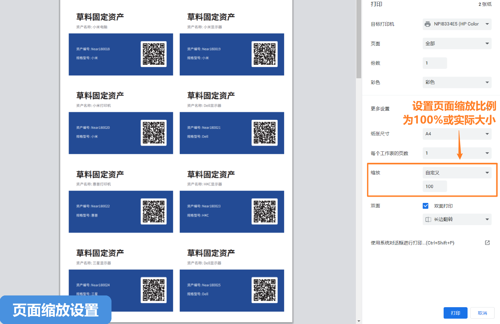Screen dimensions: 500x324
Task: Click the text 规格型号: 惠普
Action: (87, 215)
